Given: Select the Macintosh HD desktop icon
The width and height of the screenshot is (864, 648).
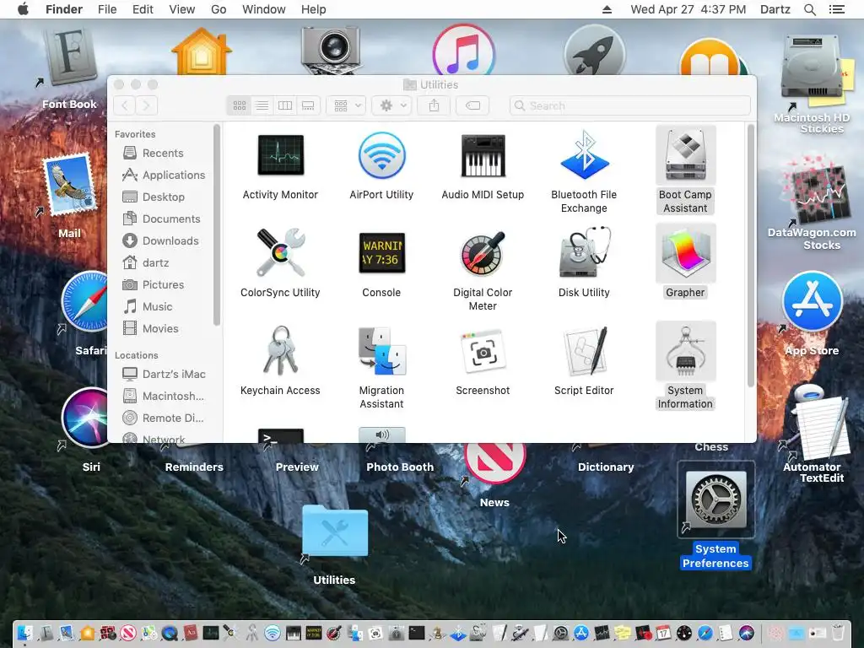Looking at the screenshot, I should pyautogui.click(x=810, y=67).
